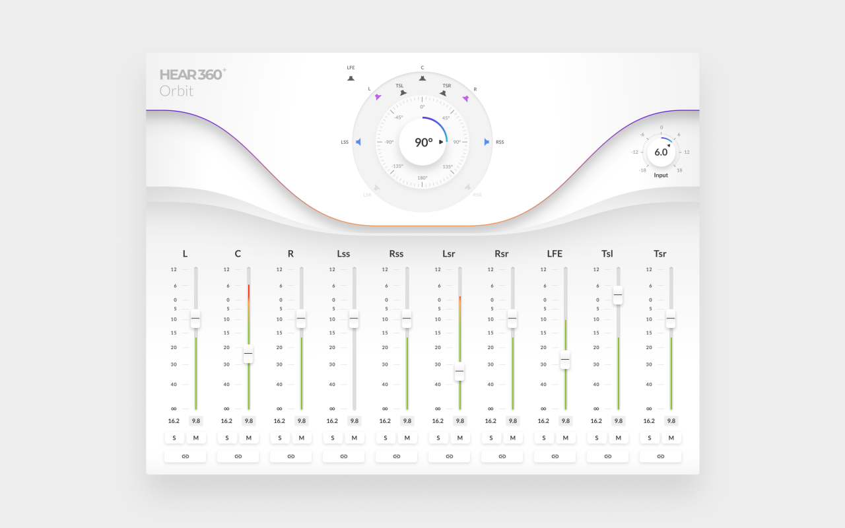Click the link button under Tsr channel
Viewport: 845px width, 528px height.
point(660,456)
